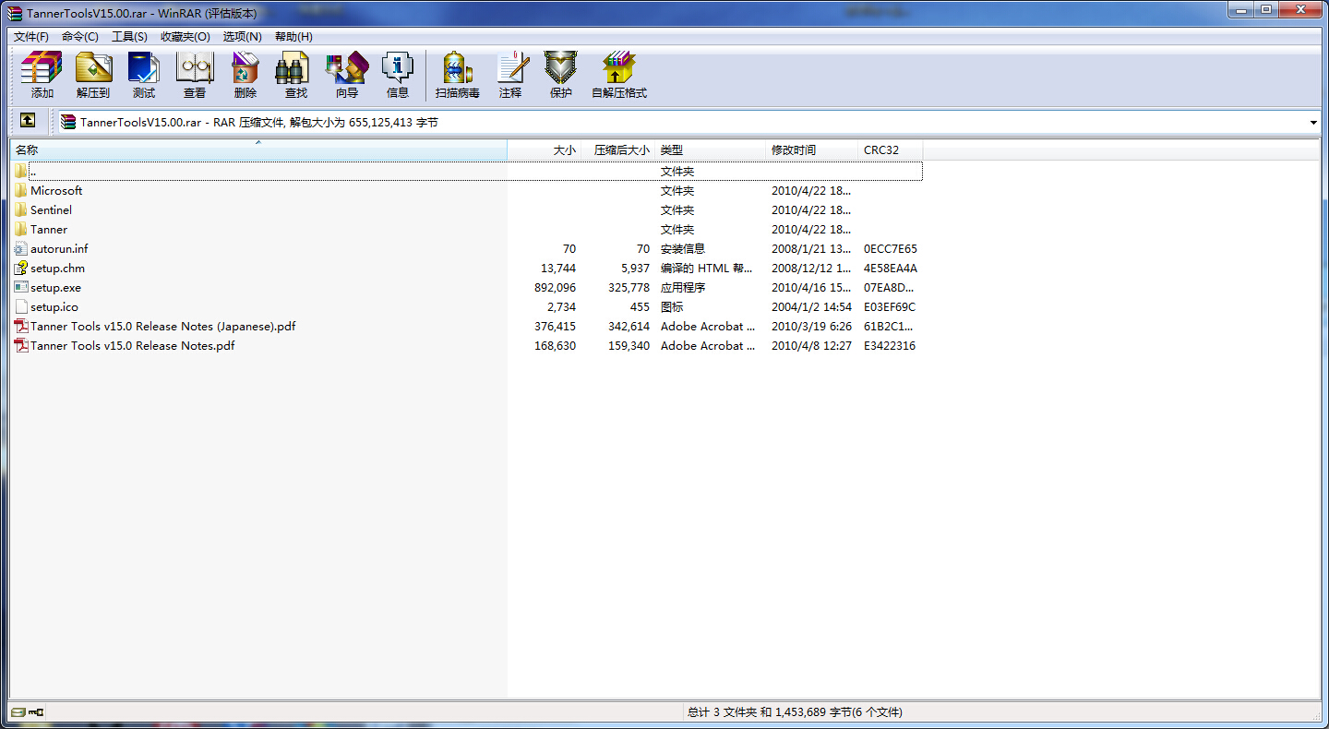The height and width of the screenshot is (729, 1329).
Task: Click the key icon in the status bar
Action: coord(33,711)
